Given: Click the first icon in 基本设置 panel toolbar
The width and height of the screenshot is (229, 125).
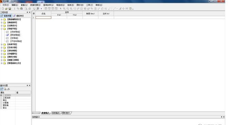Looking at the screenshot, I should [x=2, y=89].
